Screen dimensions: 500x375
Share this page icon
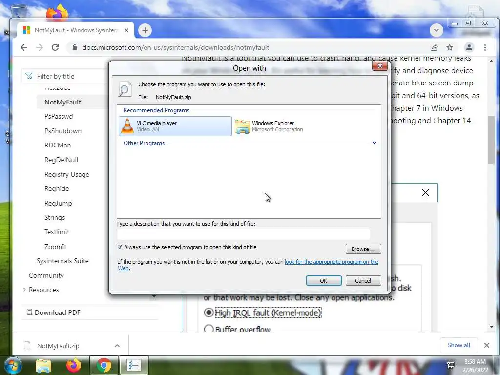tap(434, 47)
